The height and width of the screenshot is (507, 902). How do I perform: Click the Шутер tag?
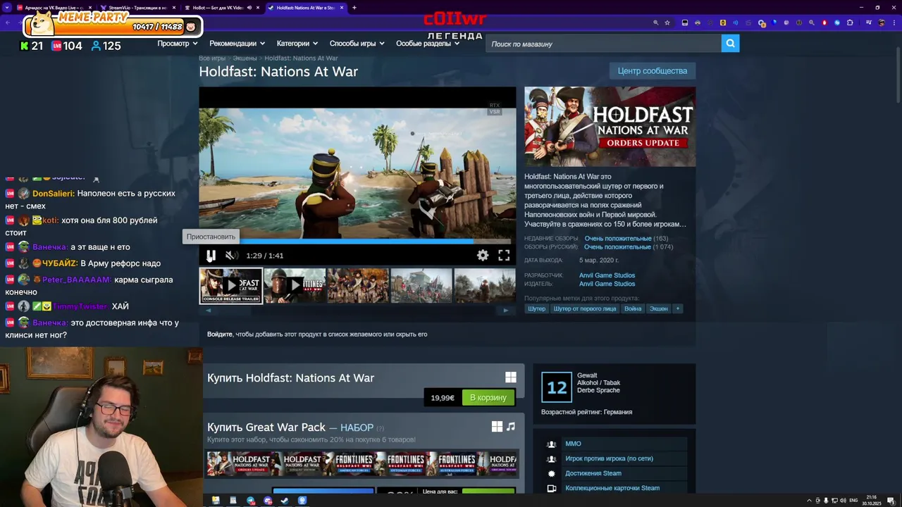[x=536, y=308]
